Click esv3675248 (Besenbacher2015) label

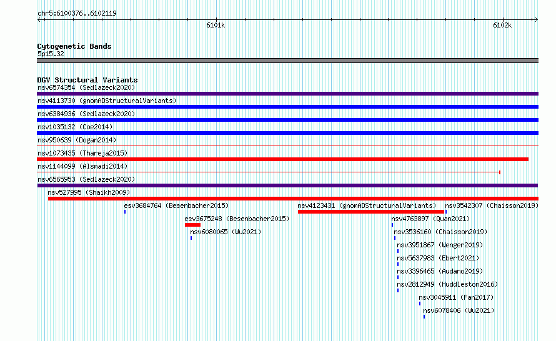[237, 219]
